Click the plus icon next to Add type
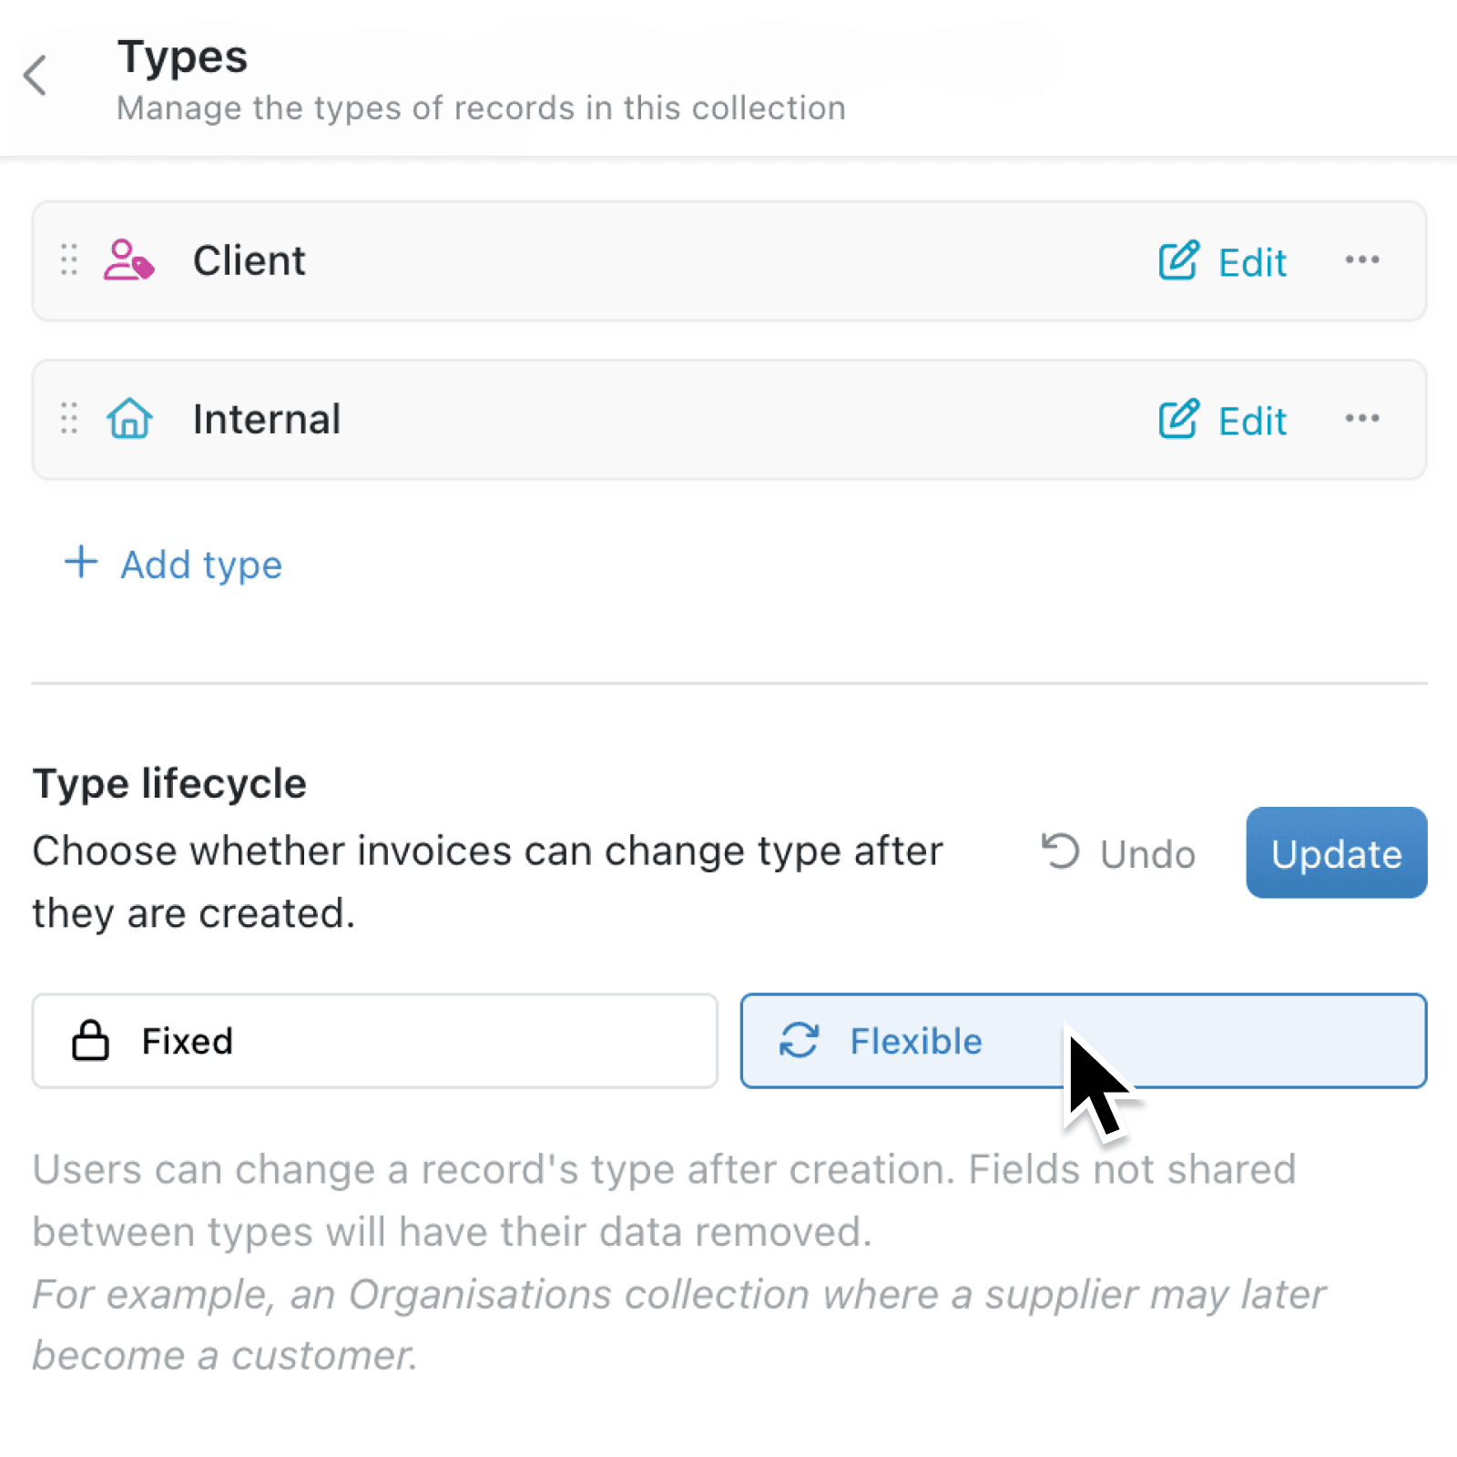The width and height of the screenshot is (1457, 1457). (x=80, y=563)
